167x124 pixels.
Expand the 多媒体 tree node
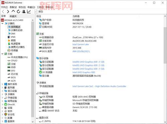click(x=2, y=94)
